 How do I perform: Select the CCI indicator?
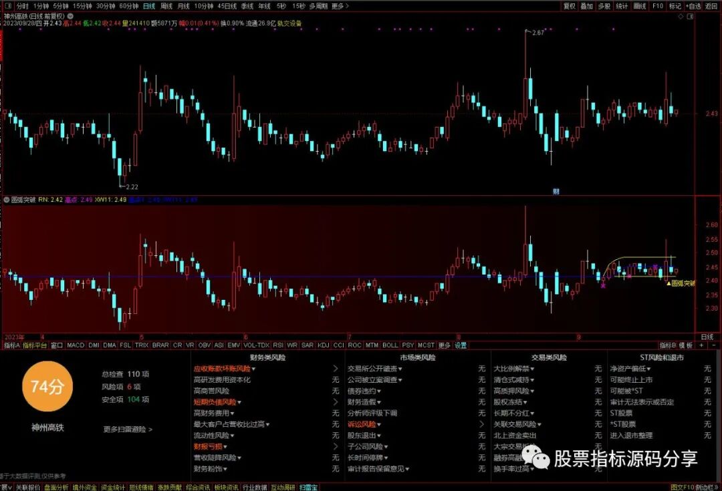[338, 345]
